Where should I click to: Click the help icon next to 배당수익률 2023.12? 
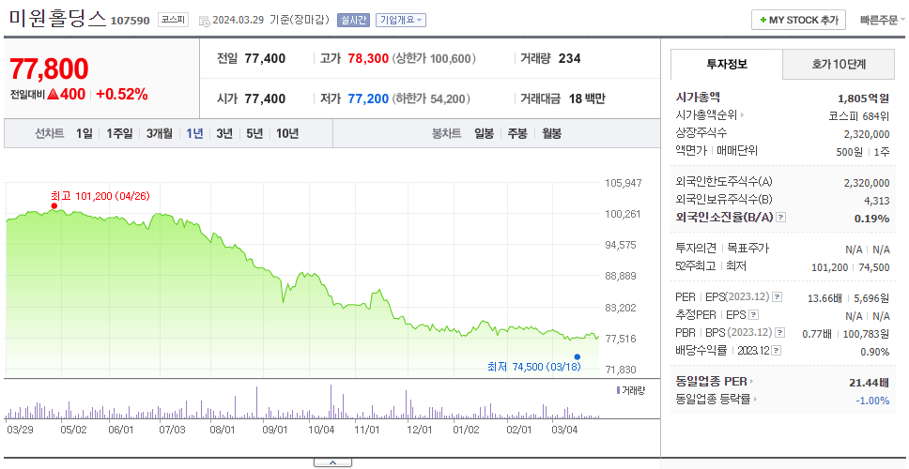click(x=777, y=351)
